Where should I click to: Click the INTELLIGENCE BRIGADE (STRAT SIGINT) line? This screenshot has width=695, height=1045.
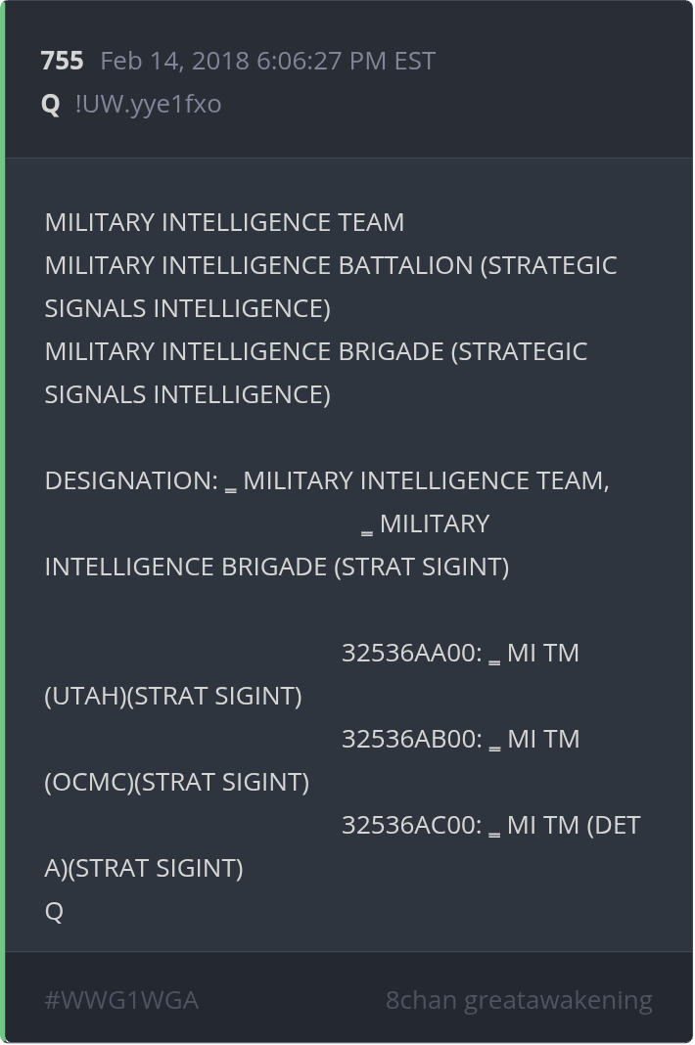(x=276, y=567)
